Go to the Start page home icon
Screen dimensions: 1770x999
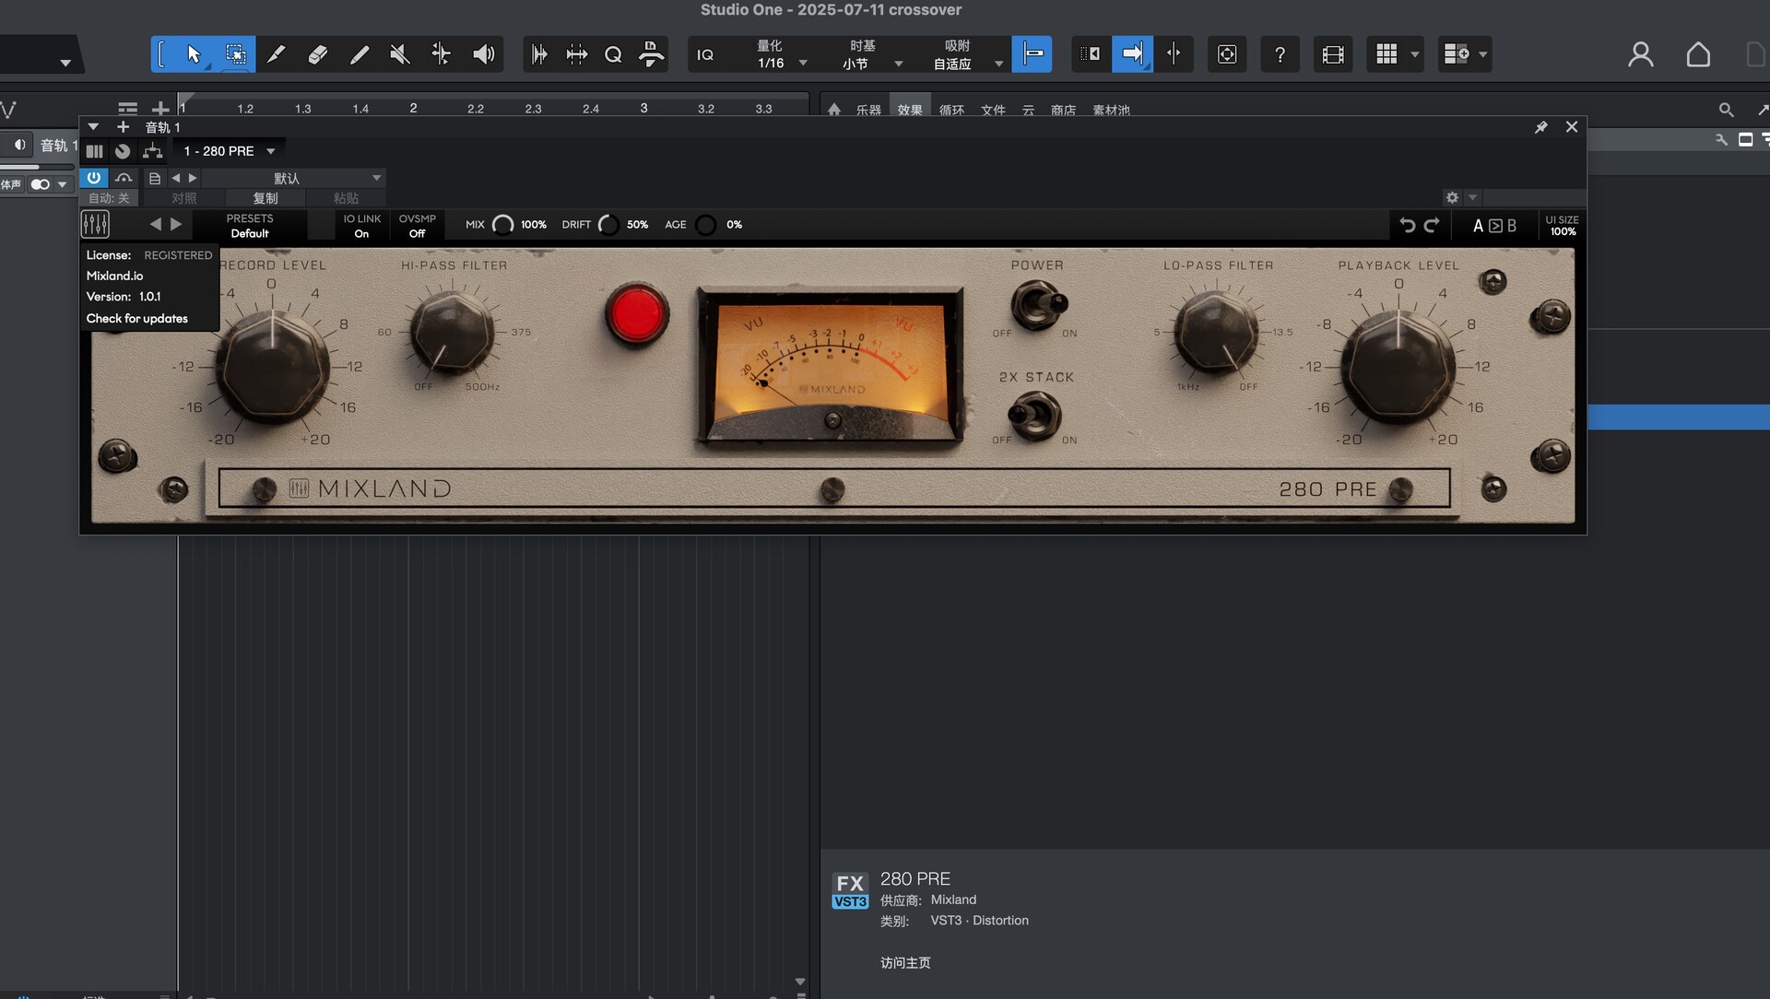coord(1698,54)
